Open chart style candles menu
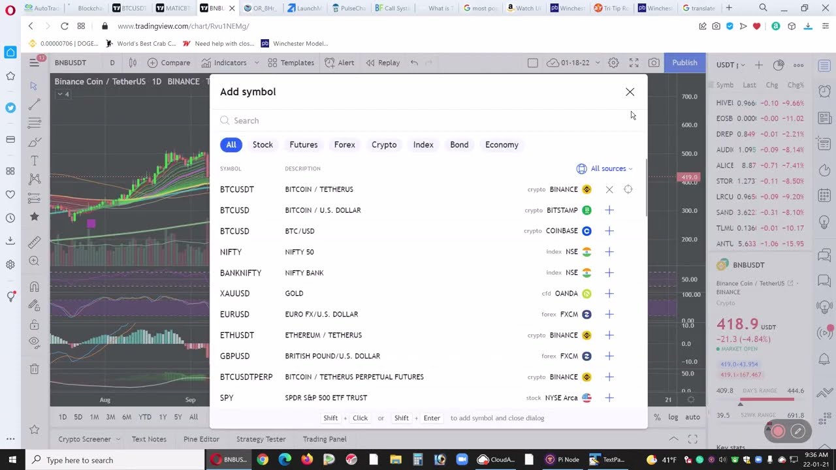The image size is (836, 470). [133, 63]
